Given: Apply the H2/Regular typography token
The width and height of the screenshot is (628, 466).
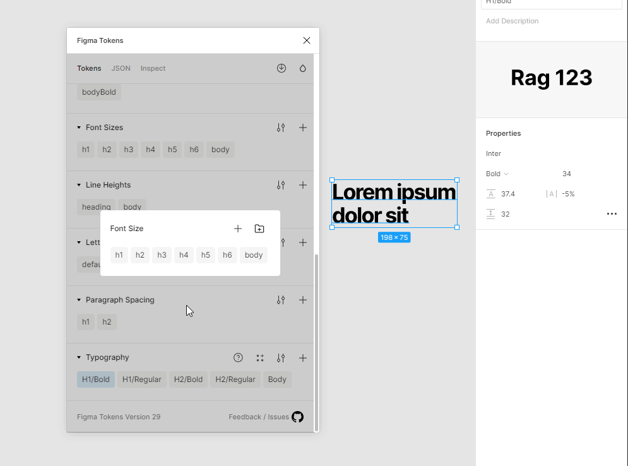Looking at the screenshot, I should click(x=235, y=379).
